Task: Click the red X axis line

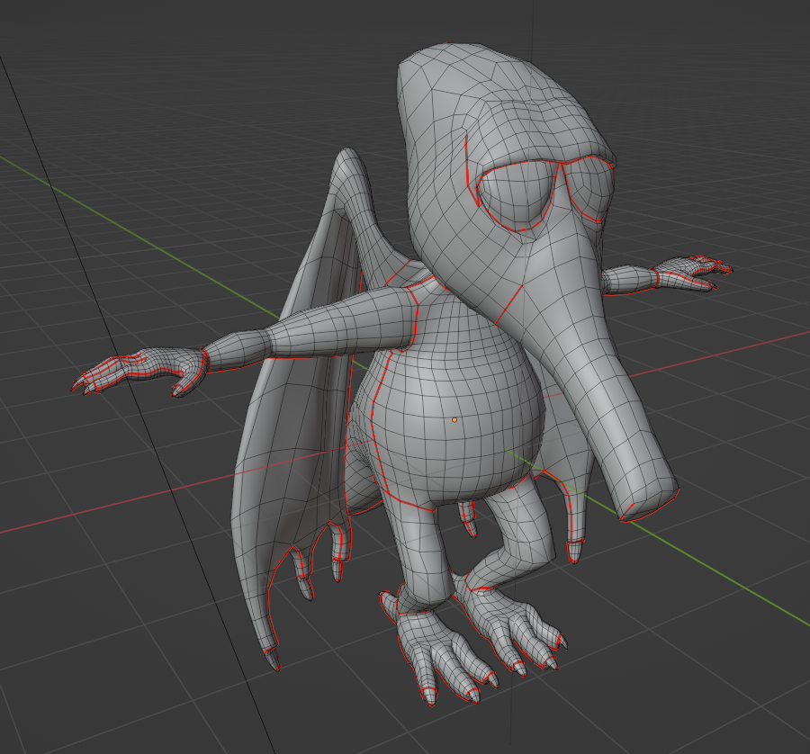Action: (x=90, y=517)
